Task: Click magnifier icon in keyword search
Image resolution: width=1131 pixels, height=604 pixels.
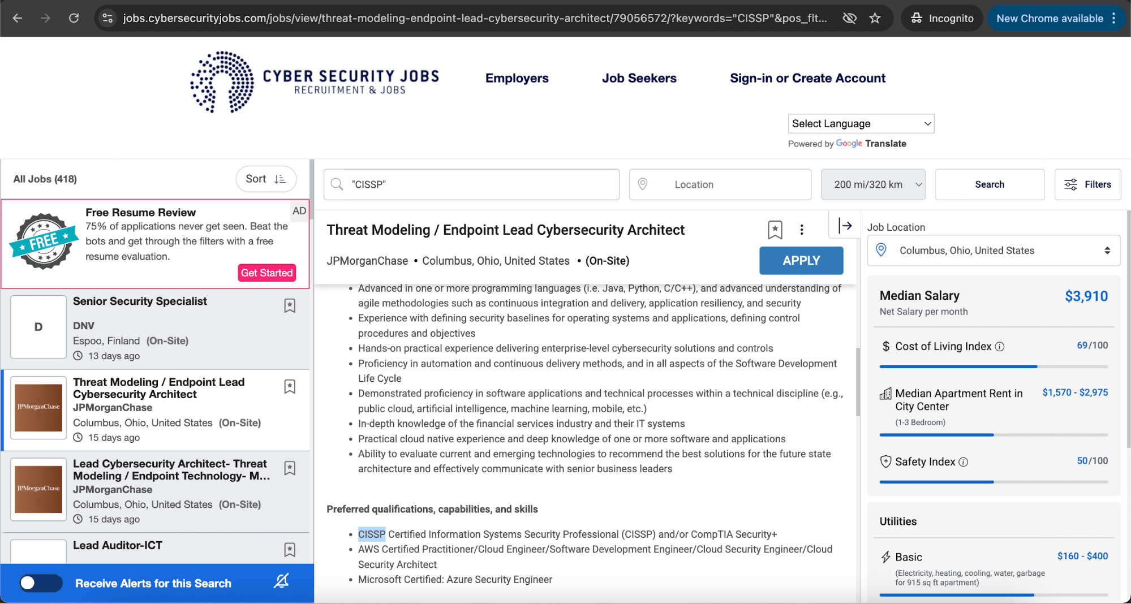Action: [x=337, y=184]
